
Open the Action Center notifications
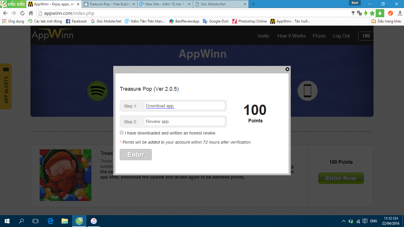pos(365,221)
